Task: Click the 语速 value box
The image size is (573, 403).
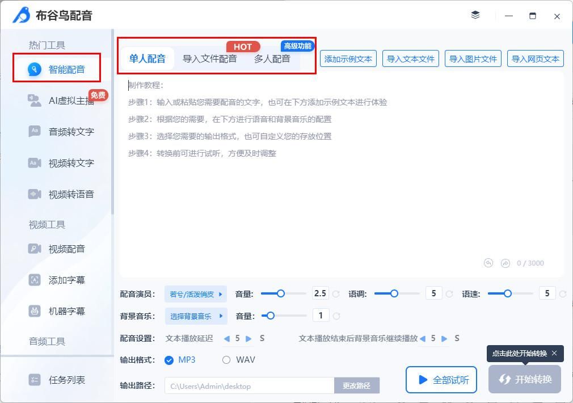Action: point(547,293)
